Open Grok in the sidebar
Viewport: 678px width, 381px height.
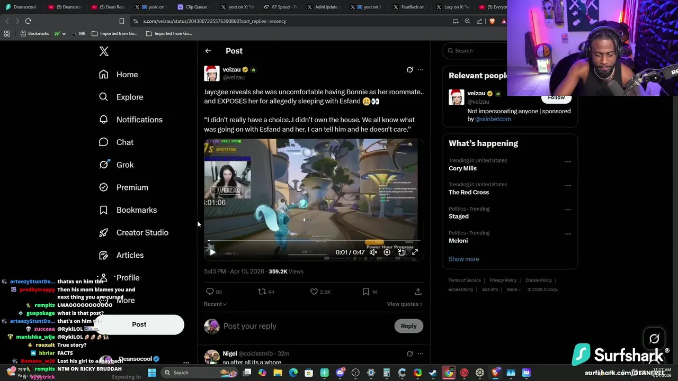[117, 165]
